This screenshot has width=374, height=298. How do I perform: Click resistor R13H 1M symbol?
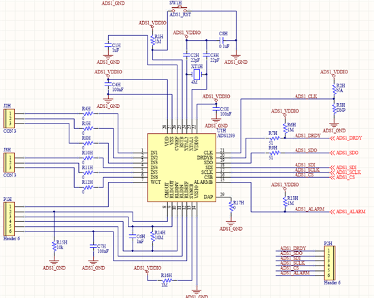click(x=285, y=202)
